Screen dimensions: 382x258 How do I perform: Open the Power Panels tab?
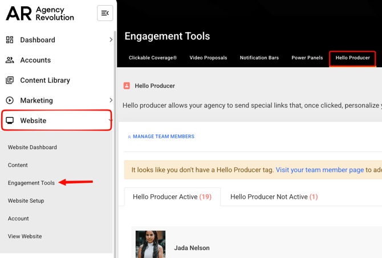click(x=307, y=58)
